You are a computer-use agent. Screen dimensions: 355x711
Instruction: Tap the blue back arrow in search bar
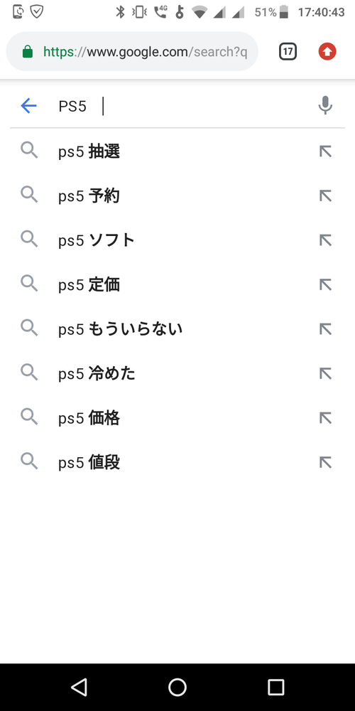point(28,106)
